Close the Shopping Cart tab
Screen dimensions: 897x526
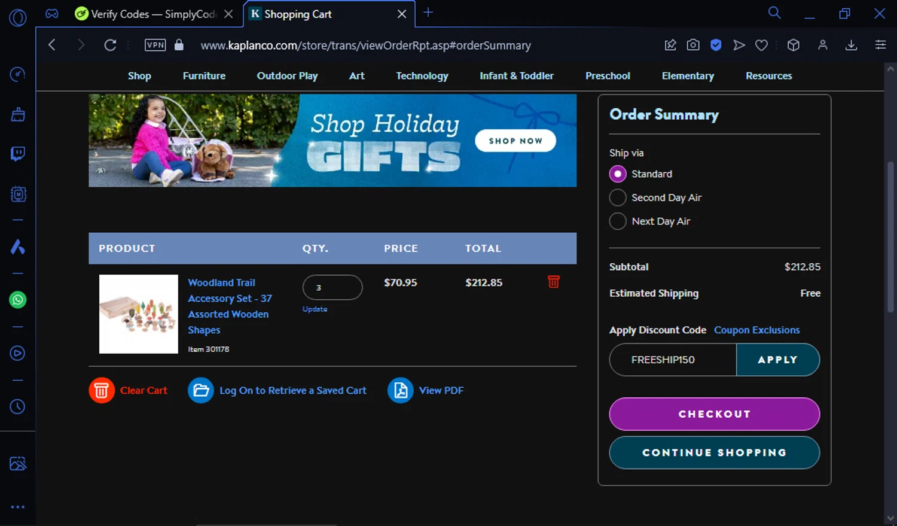point(402,14)
